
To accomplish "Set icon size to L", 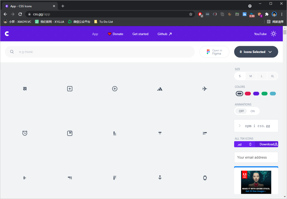I will pyautogui.click(x=261, y=76).
